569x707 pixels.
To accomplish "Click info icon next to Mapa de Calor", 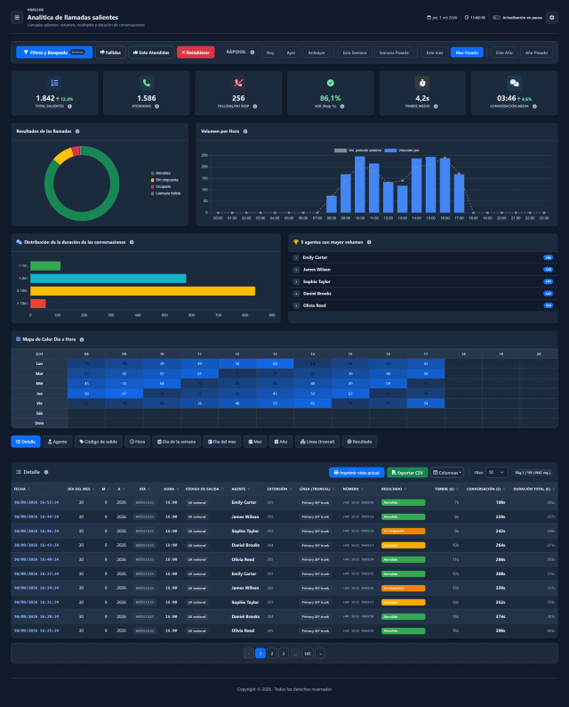I will coord(82,339).
